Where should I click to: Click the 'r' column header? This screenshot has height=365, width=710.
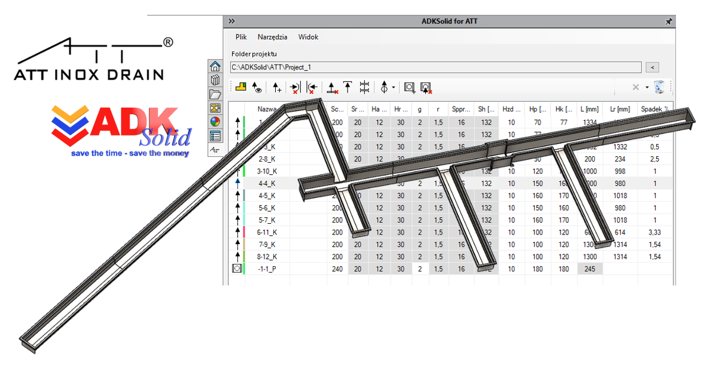[x=438, y=109]
